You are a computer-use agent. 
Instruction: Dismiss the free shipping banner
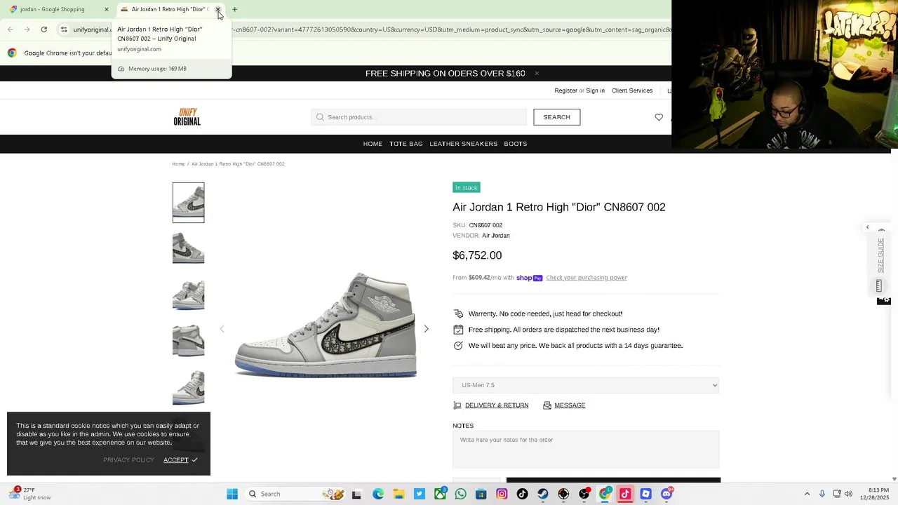click(537, 73)
